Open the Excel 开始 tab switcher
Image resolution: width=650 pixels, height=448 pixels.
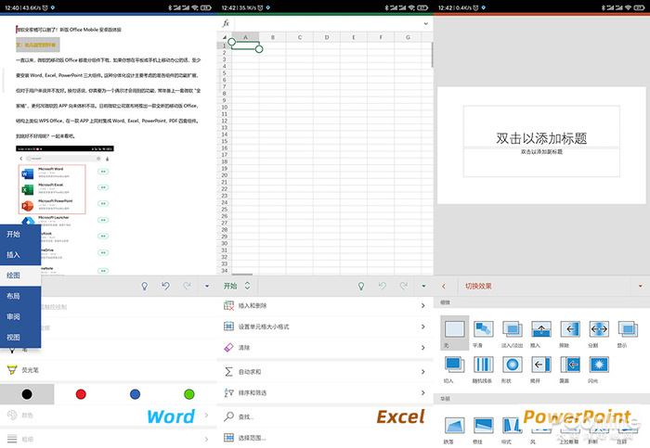point(237,286)
